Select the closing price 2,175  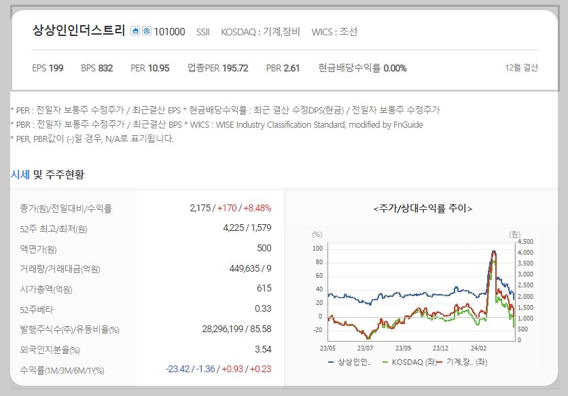200,208
